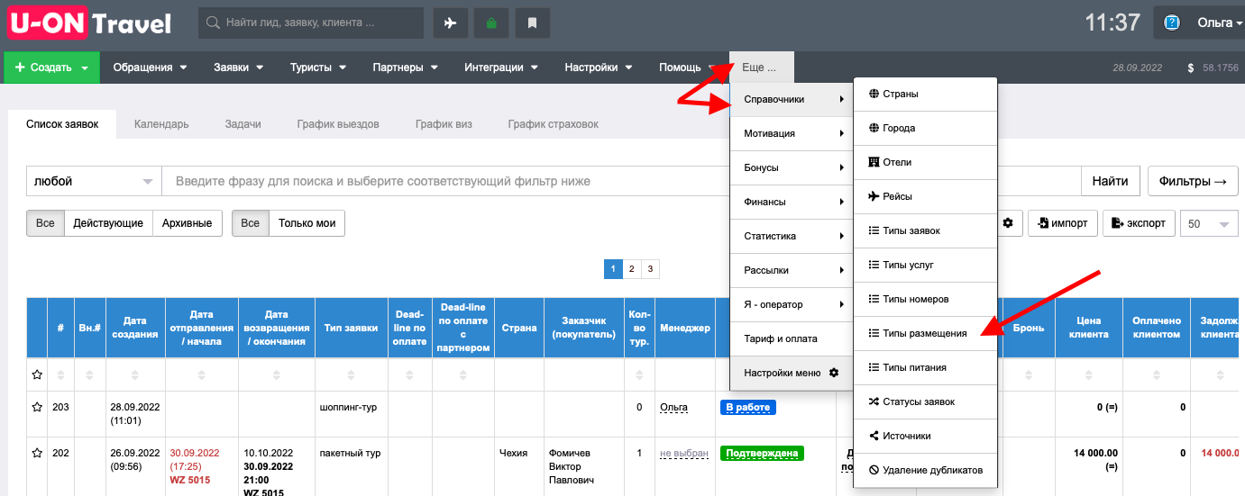This screenshot has width=1245, height=496.
Task: Go to page 2 of results
Action: pos(632,268)
